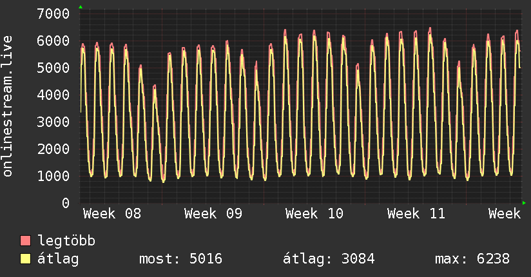Screen dimensions: 531x277
Task: Click the 'most: 5016' current value
Action: (x=180, y=260)
